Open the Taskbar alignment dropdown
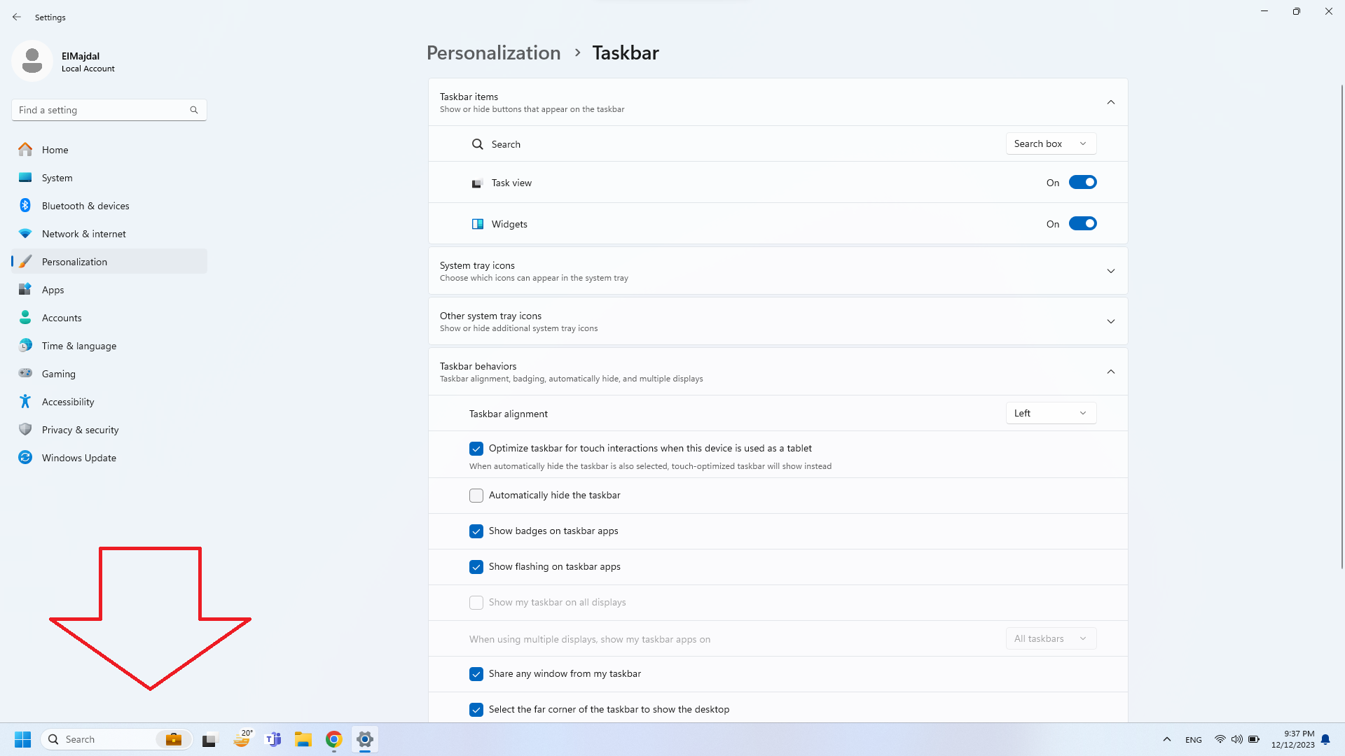Image resolution: width=1345 pixels, height=756 pixels. pos(1050,413)
